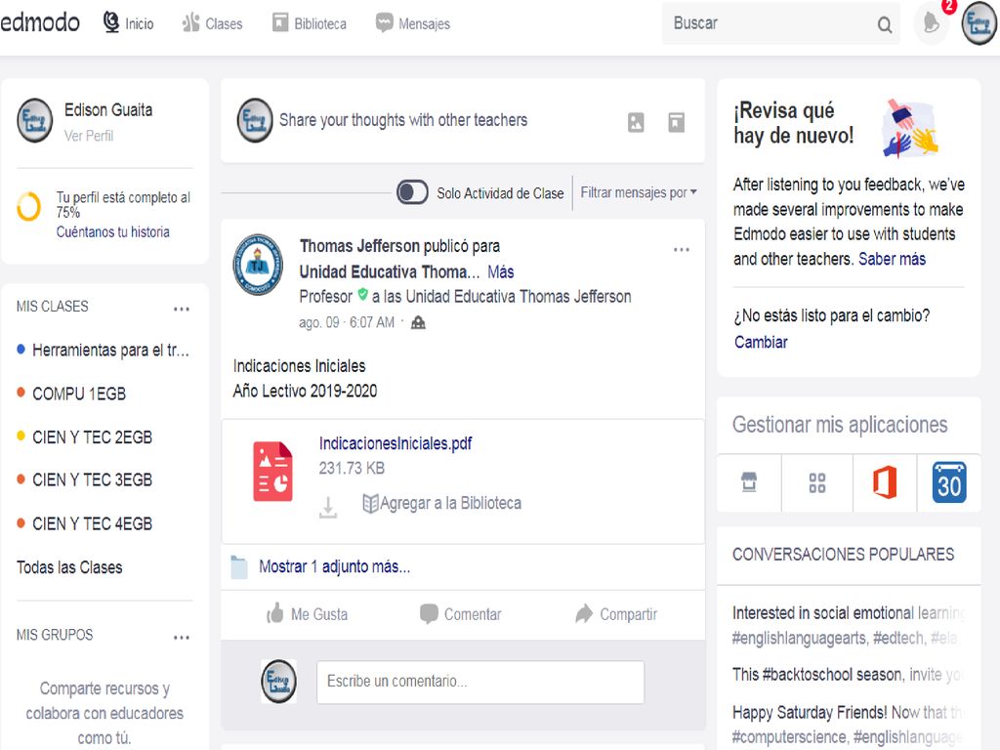Open user avatar menu in header

coord(979,23)
